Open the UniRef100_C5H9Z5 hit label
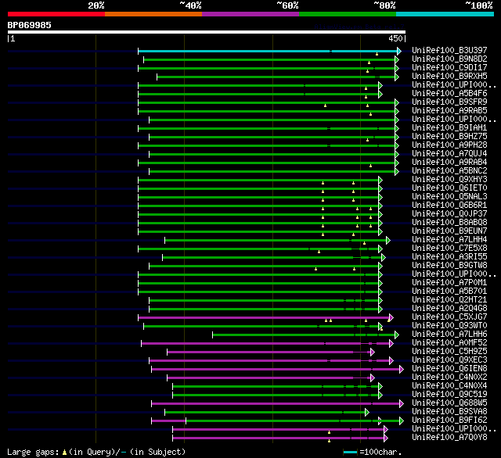Screen dimensions: 501x458 coord(449,352)
